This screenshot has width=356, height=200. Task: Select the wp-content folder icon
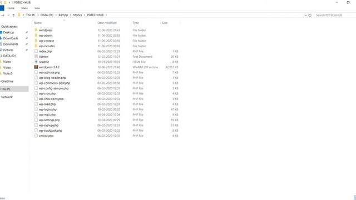(x=36, y=41)
